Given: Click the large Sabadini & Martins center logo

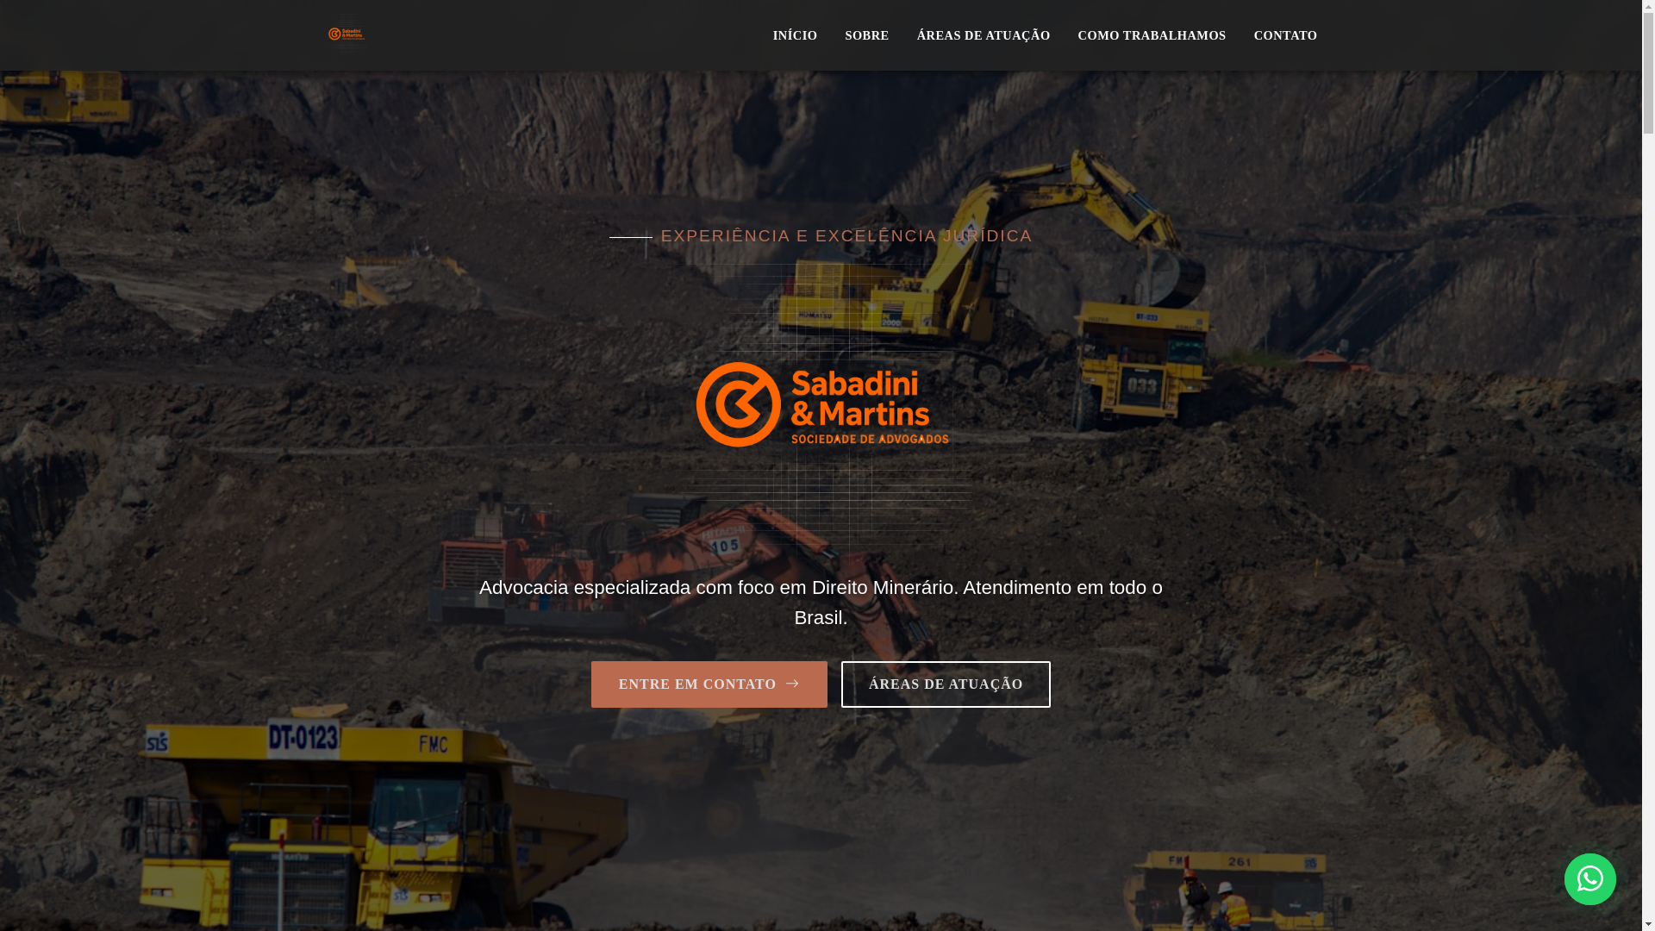Looking at the screenshot, I should [821, 404].
